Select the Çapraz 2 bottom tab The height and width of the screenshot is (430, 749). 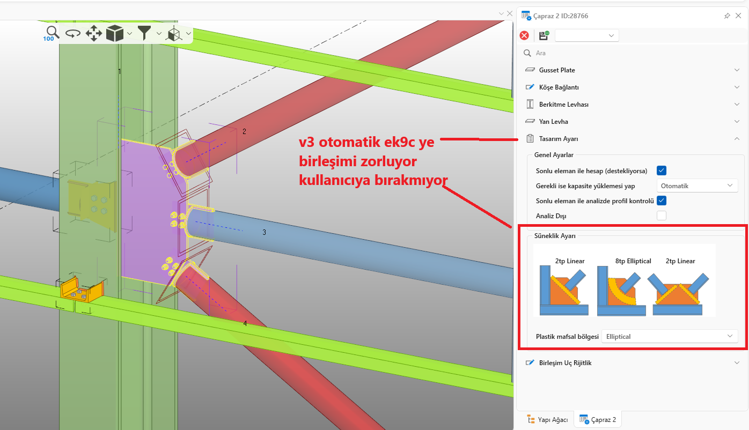click(598, 420)
